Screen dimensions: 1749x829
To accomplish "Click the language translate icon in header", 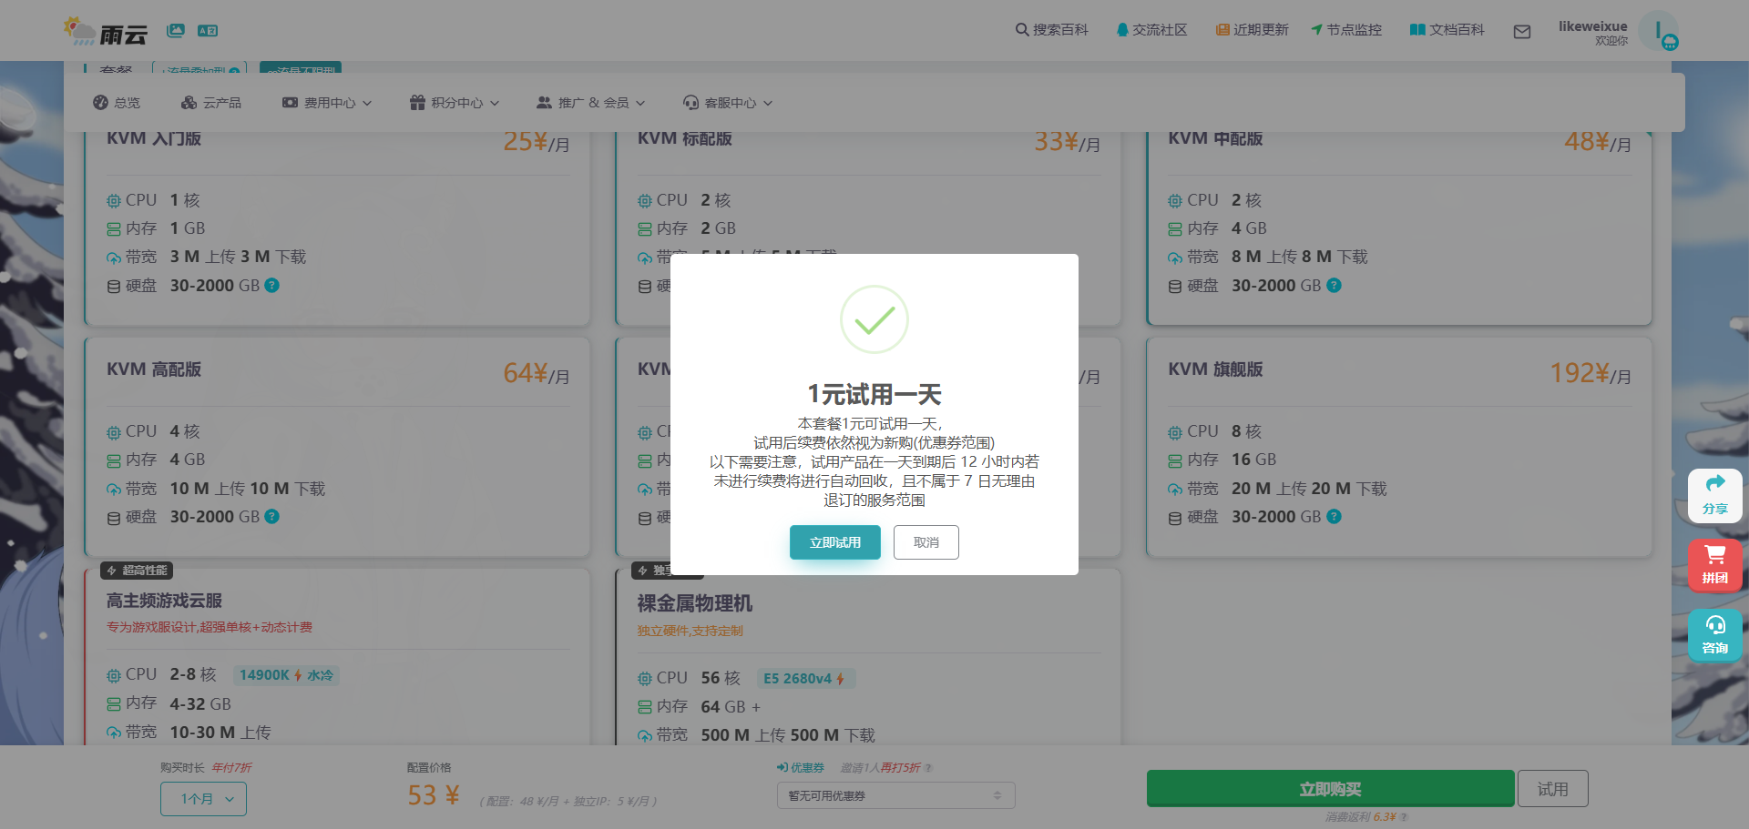I will tap(208, 31).
